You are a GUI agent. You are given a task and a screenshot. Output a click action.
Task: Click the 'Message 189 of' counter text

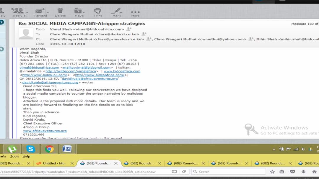coord(305,24)
